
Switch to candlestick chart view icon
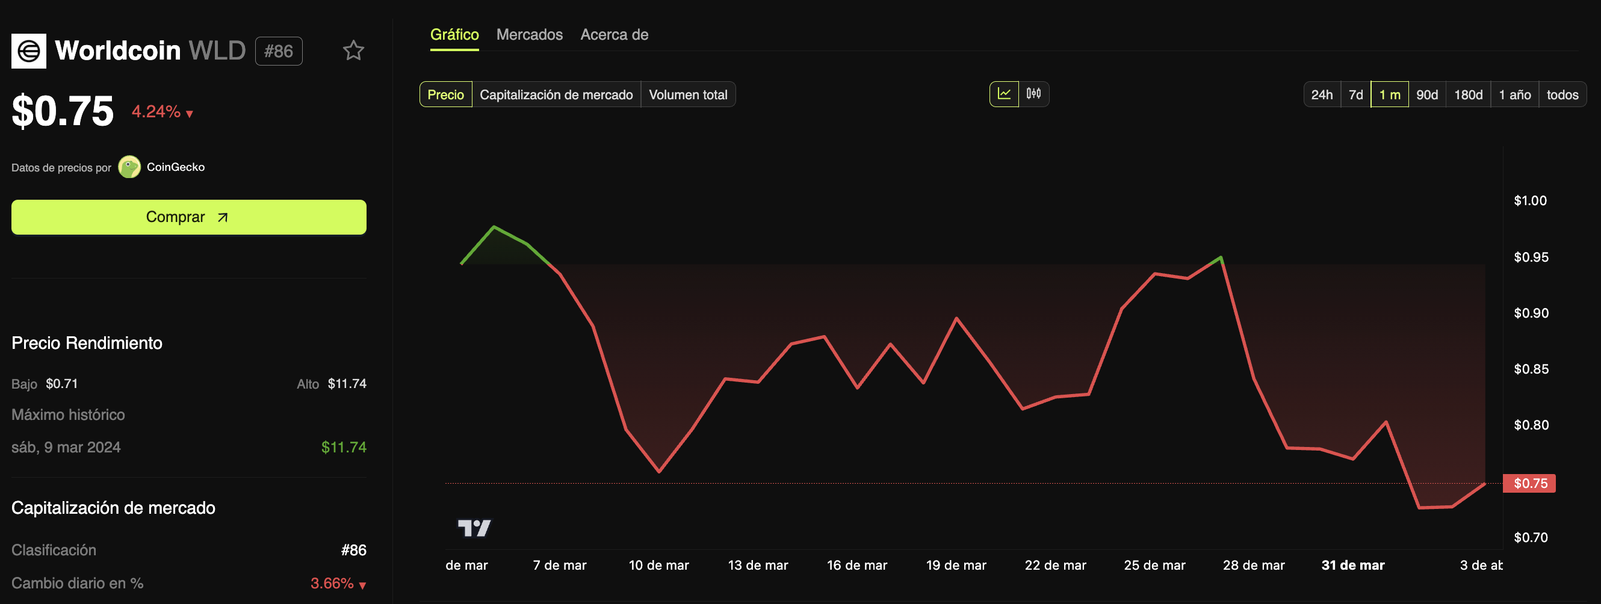coord(1033,94)
